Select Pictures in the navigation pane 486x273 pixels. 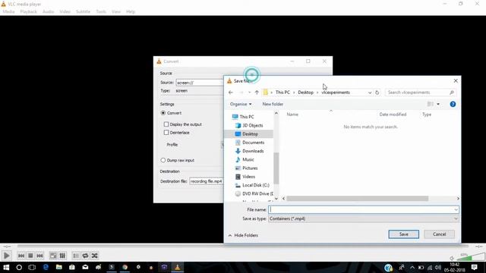(250, 168)
